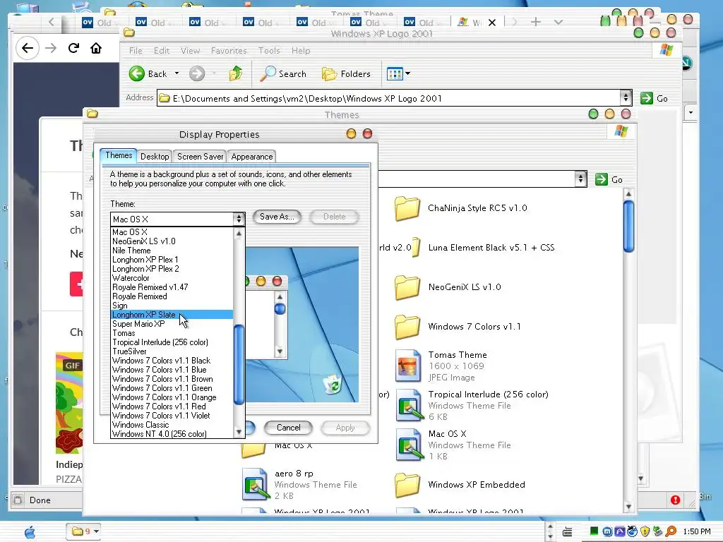
Task: Select the aero 8 rp theme file icon
Action: [x=256, y=485]
